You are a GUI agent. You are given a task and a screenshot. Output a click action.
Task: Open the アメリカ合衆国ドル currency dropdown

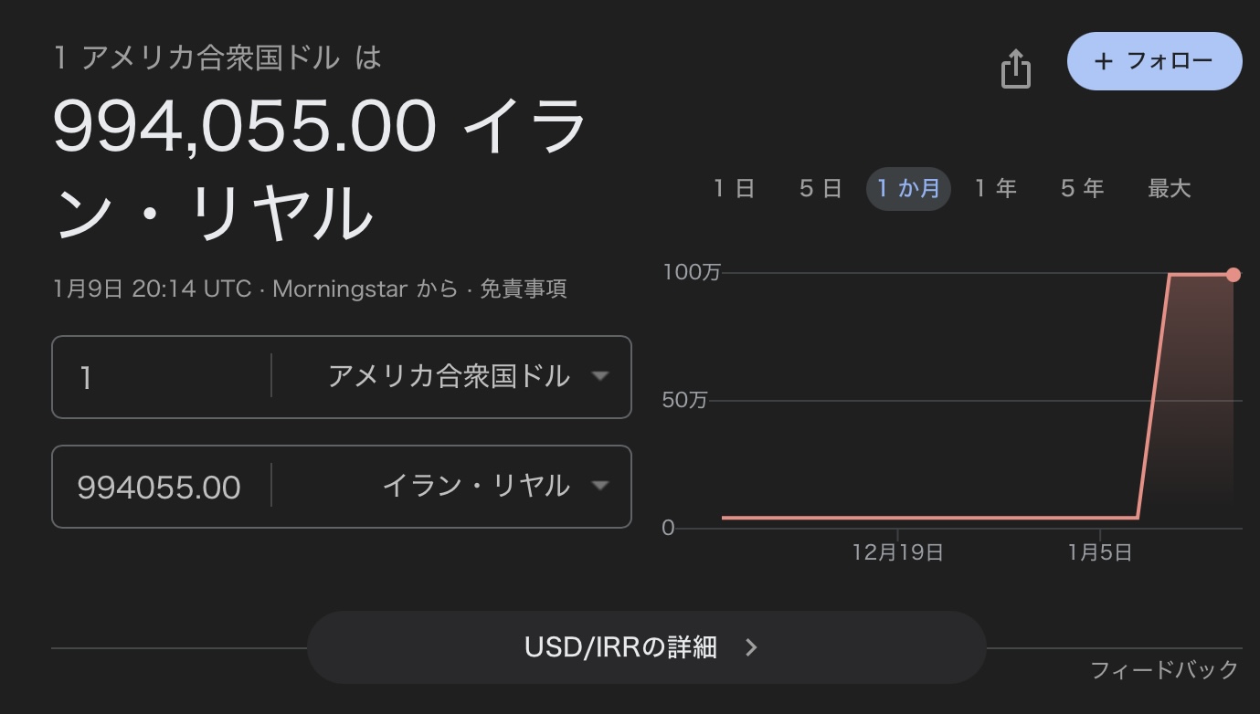click(449, 376)
